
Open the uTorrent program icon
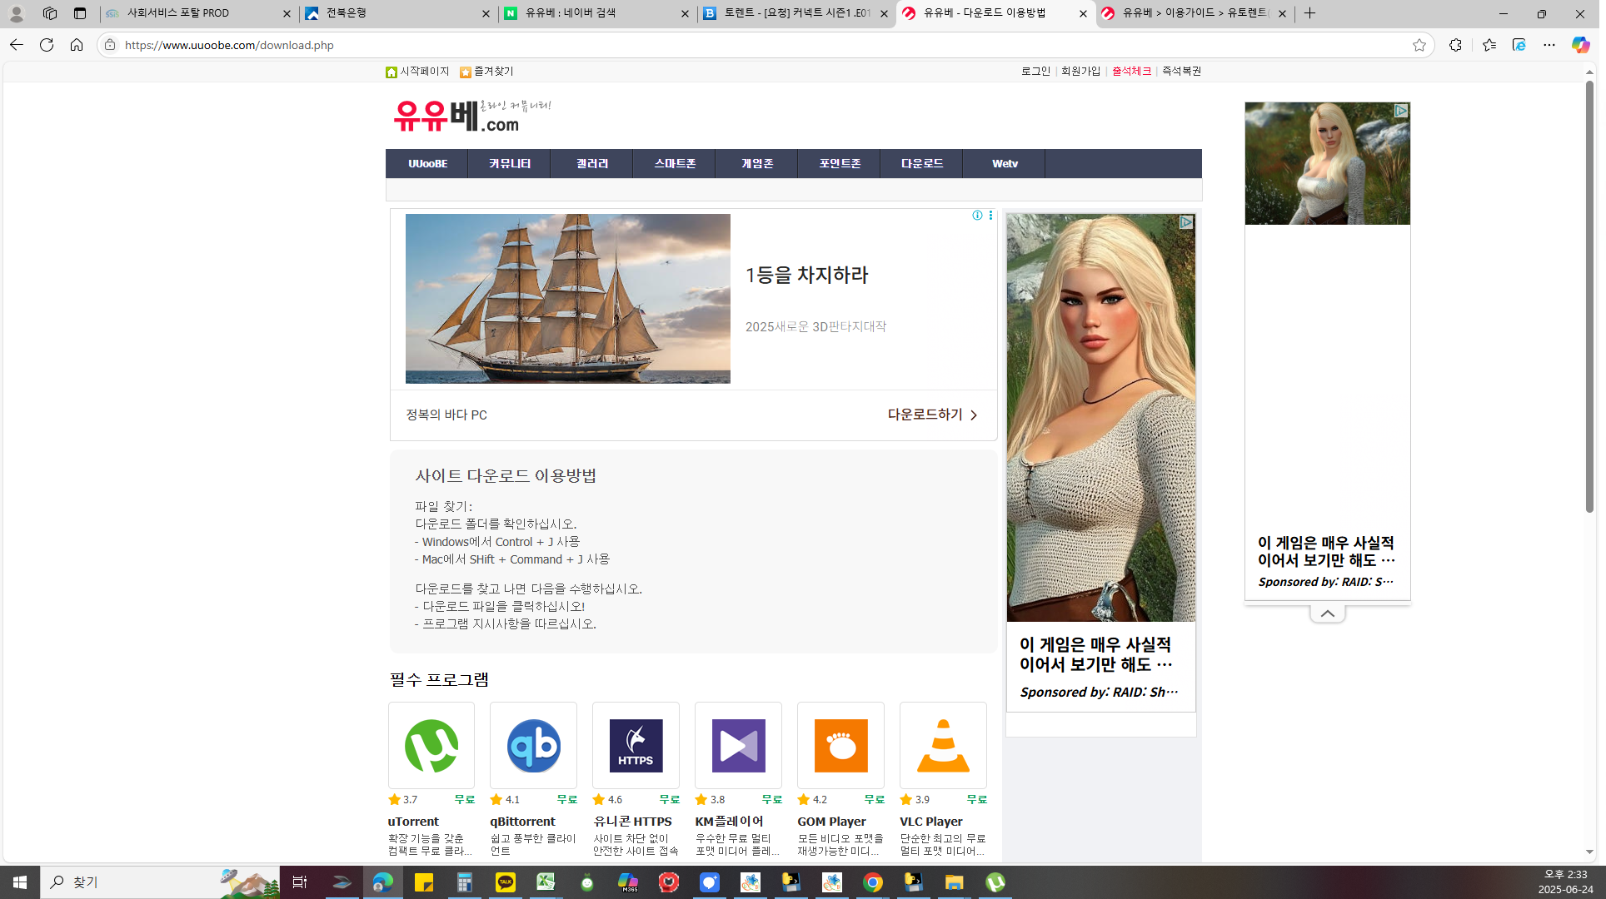coord(431,745)
